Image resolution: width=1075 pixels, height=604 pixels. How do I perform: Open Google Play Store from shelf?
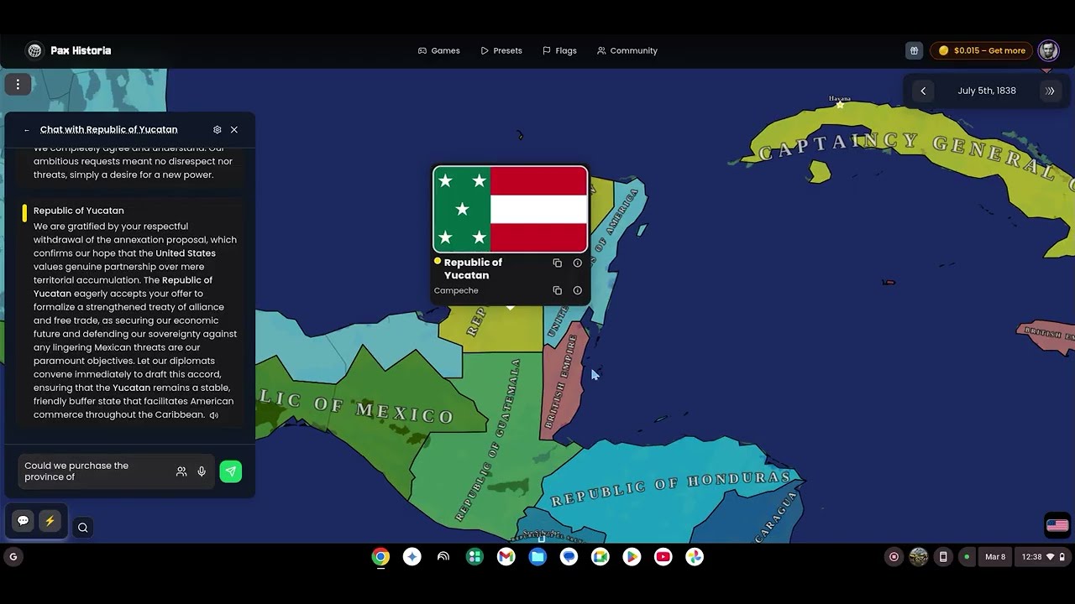(x=632, y=556)
